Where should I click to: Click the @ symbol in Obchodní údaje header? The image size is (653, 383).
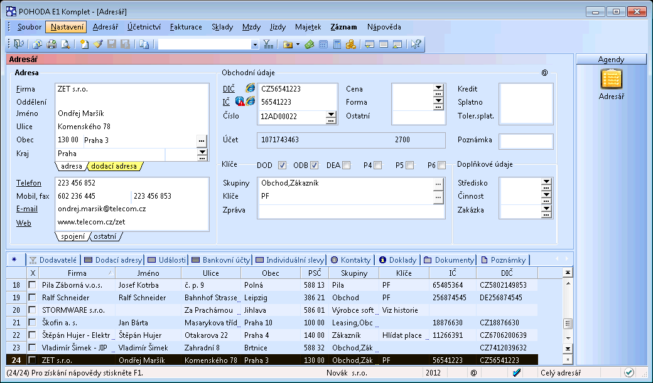coord(544,73)
